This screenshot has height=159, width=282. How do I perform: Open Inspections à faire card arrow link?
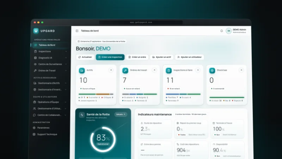[x=198, y=70]
